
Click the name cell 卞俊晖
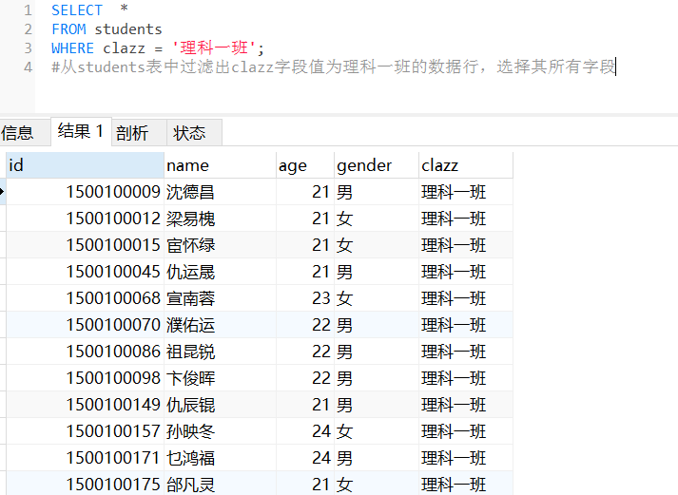tap(220, 378)
